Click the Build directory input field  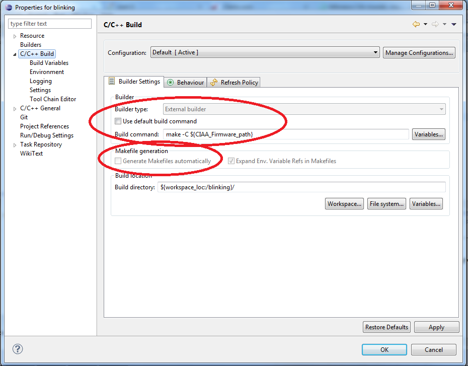click(301, 187)
